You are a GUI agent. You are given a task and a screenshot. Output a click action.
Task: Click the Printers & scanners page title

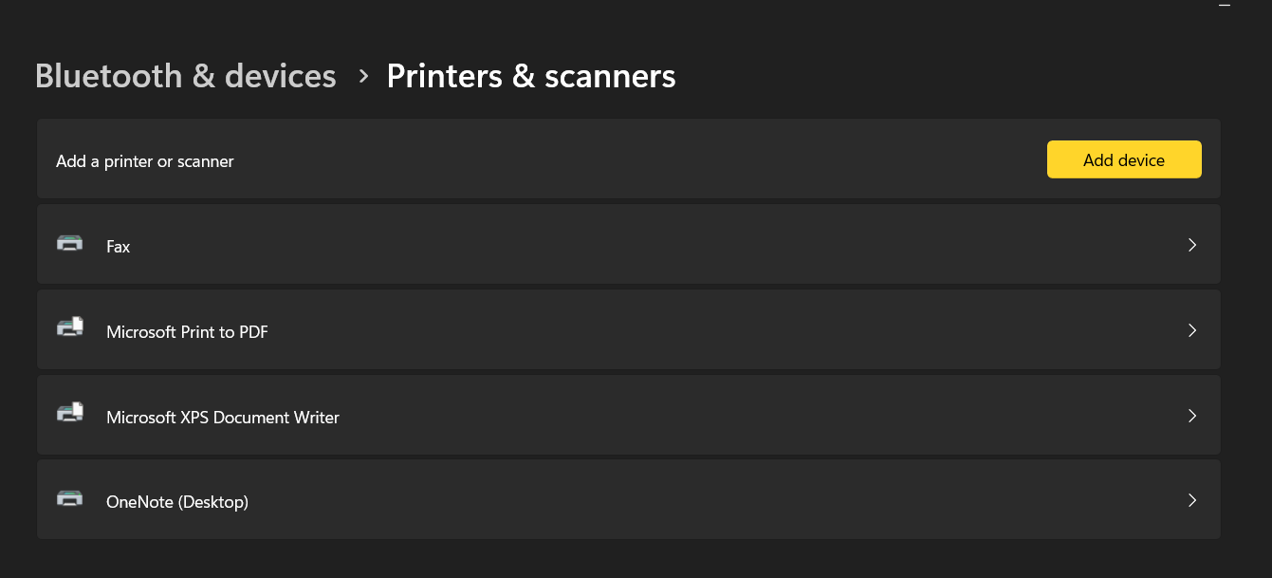531,76
